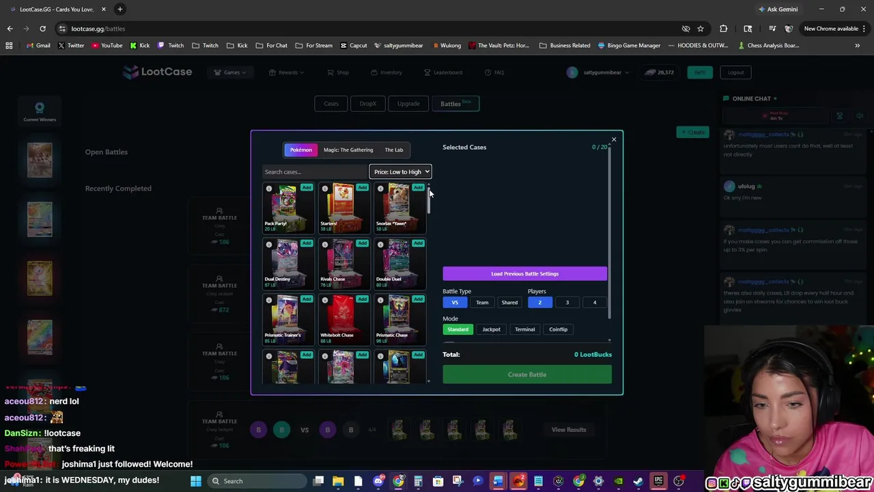Viewport: 874px width, 492px height.
Task: View info for Whitebolt Chase case
Action: 325,301
